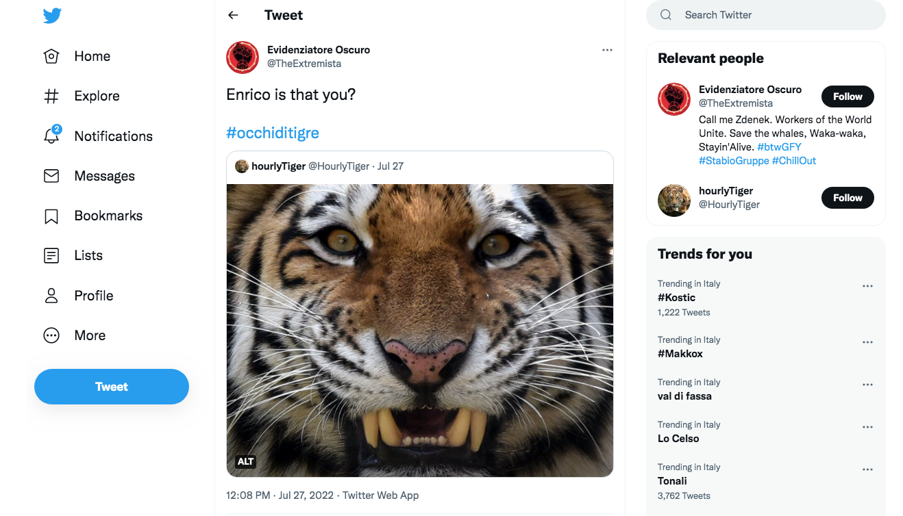Image resolution: width=903 pixels, height=516 pixels.
Task: Follow hourlyTiger account
Action: (x=848, y=198)
